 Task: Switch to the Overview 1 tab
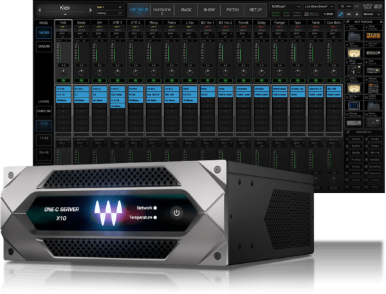pyautogui.click(x=139, y=10)
